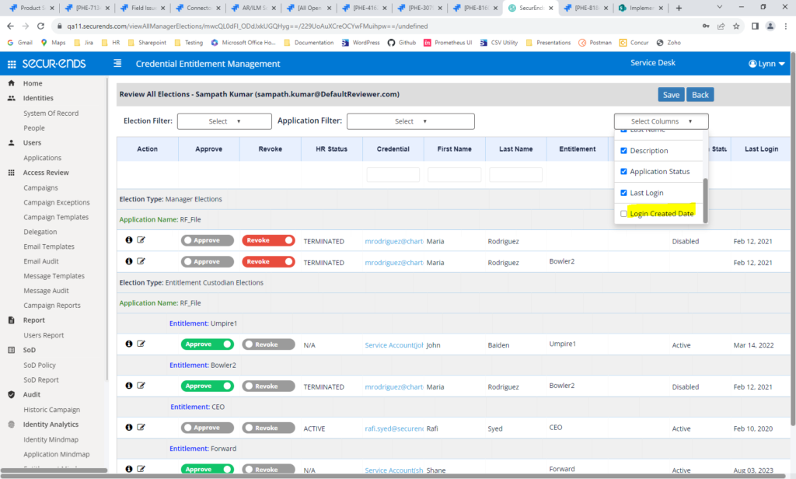Screen dimensions: 796x479
Task: Bookmark this page with the star icon
Action: pos(736,26)
